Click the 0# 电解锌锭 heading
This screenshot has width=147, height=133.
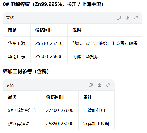coord(16,4)
